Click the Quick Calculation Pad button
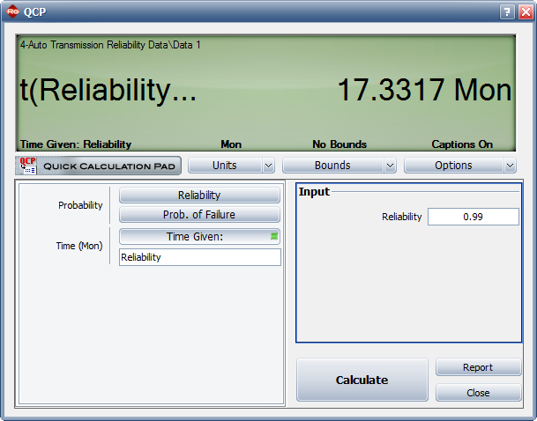Image resolution: width=537 pixels, height=421 pixels. click(99, 165)
